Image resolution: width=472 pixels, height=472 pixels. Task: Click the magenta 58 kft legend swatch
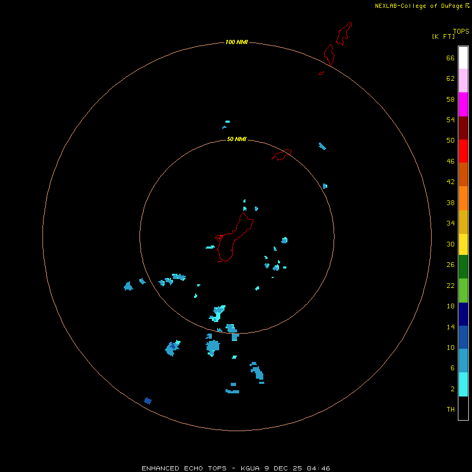[463, 104]
